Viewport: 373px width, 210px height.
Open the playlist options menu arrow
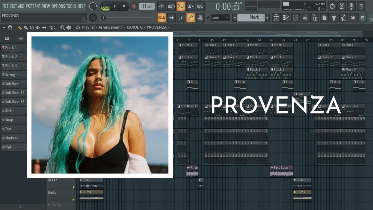tap(4, 27)
